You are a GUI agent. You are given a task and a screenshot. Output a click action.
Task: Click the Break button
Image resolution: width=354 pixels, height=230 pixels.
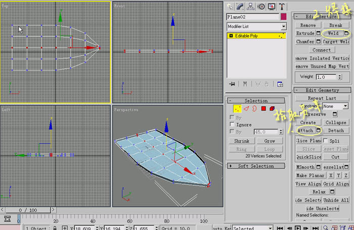[336, 25]
